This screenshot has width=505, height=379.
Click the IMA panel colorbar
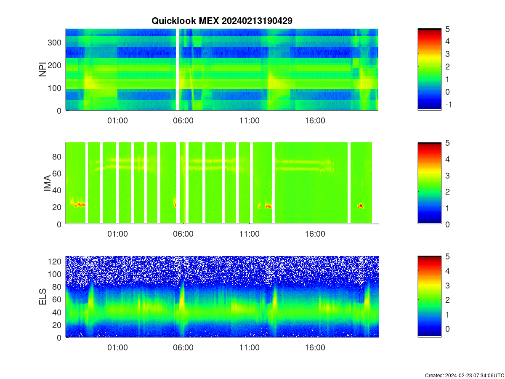(429, 183)
